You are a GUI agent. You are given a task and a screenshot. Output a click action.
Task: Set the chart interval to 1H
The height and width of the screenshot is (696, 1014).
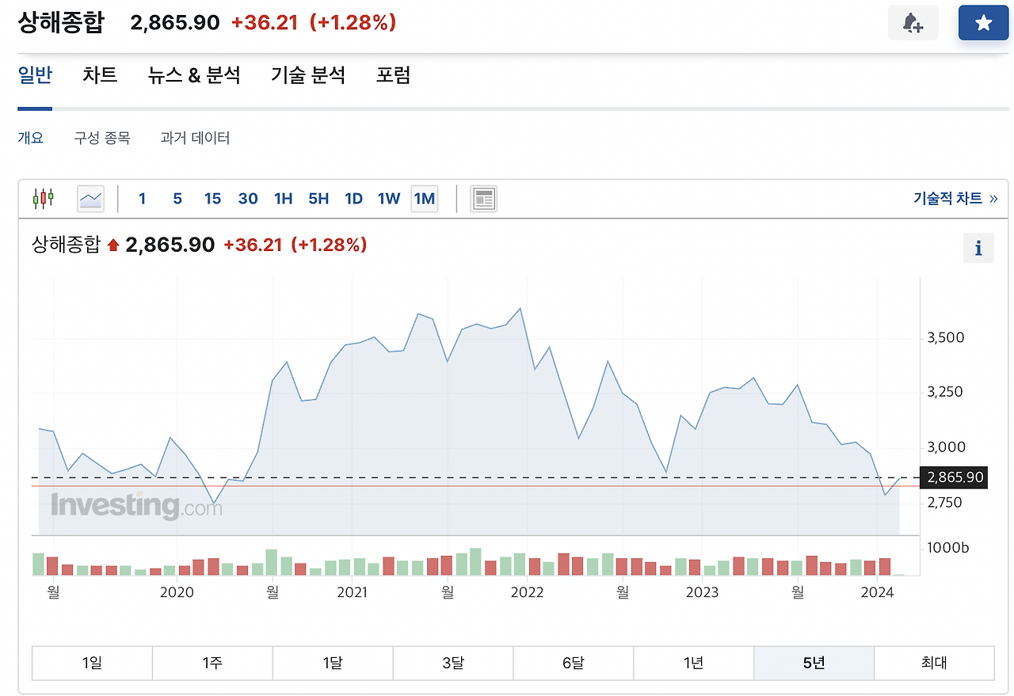point(284,199)
